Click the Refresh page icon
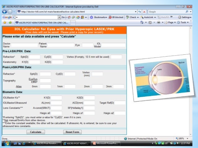The height and width of the screenshot is (148, 198). (140, 12)
